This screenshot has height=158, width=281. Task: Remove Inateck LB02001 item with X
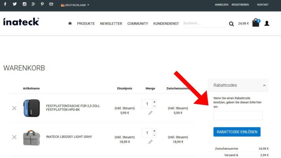(14, 137)
